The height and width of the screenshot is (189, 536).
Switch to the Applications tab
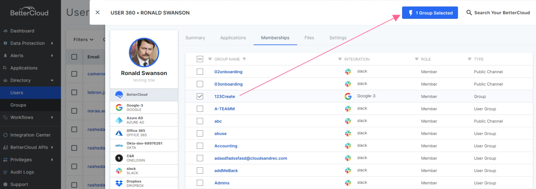coord(233,38)
